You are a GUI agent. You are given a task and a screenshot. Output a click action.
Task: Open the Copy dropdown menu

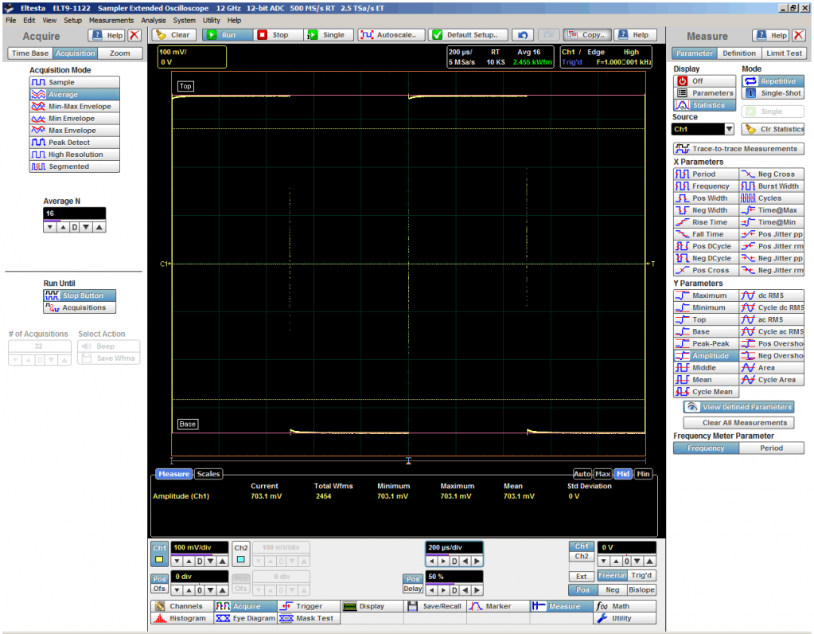(586, 35)
